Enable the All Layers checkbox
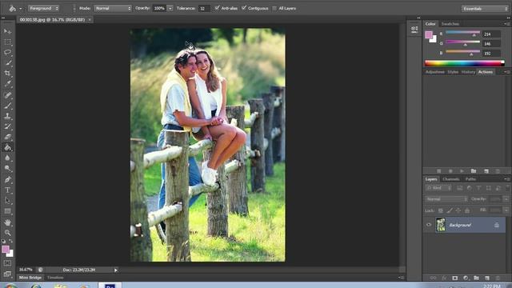Screen dimensions: 512x288 coord(274,8)
